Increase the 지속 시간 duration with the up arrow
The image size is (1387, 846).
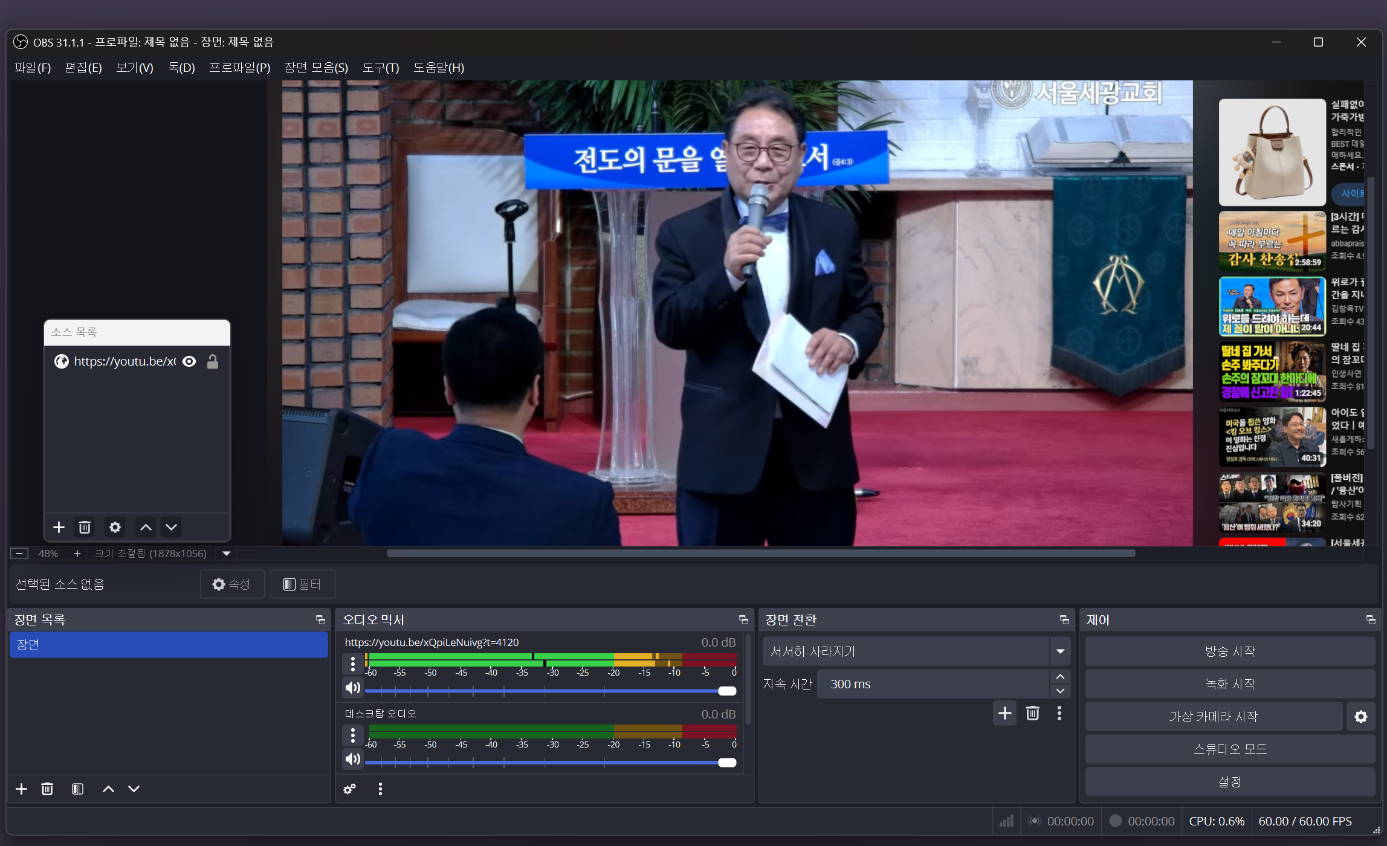coord(1060,677)
